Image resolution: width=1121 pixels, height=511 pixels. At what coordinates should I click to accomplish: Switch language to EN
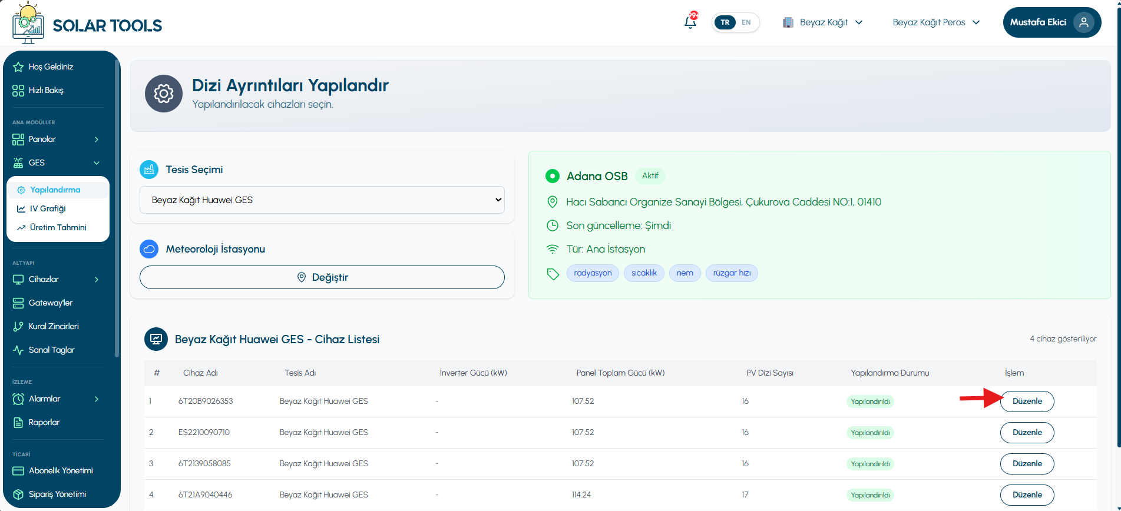[x=746, y=22]
